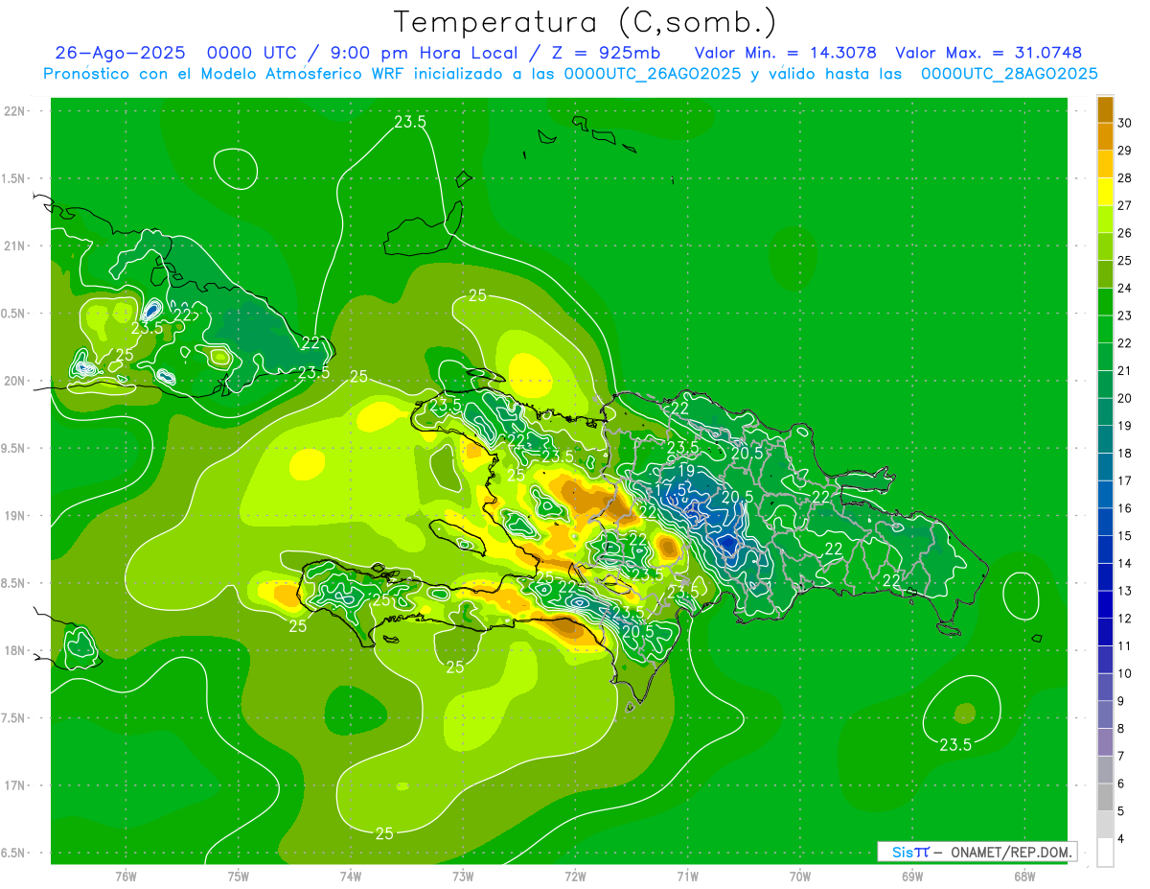Click the longitude axis label '74W'
Viewport: 1150px width, 889px height.
(350, 876)
